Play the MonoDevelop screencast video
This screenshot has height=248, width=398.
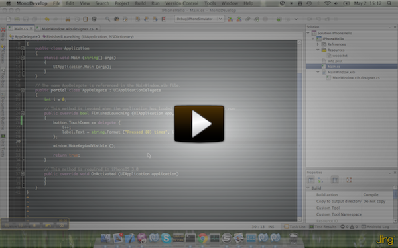coord(199,124)
